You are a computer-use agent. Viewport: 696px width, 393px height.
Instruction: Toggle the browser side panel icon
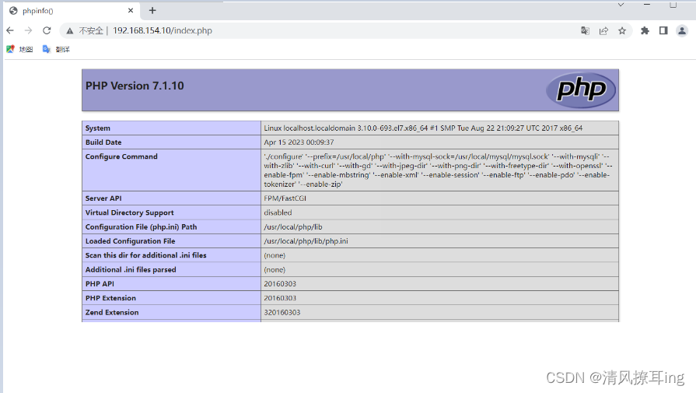tap(663, 30)
